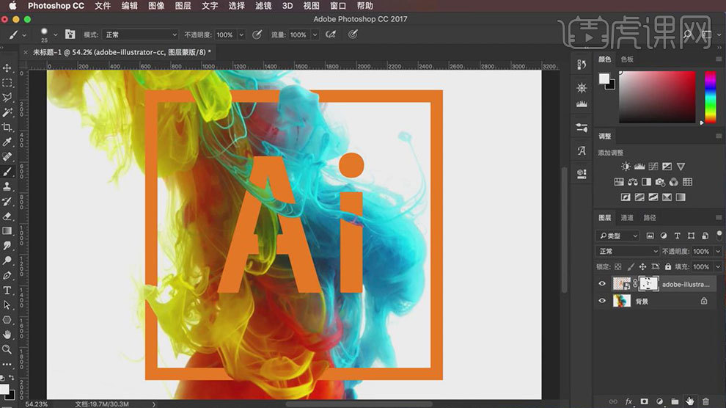This screenshot has height=408, width=726.
Task: Toggle the lock all icon in Layers
Action: click(x=669, y=267)
